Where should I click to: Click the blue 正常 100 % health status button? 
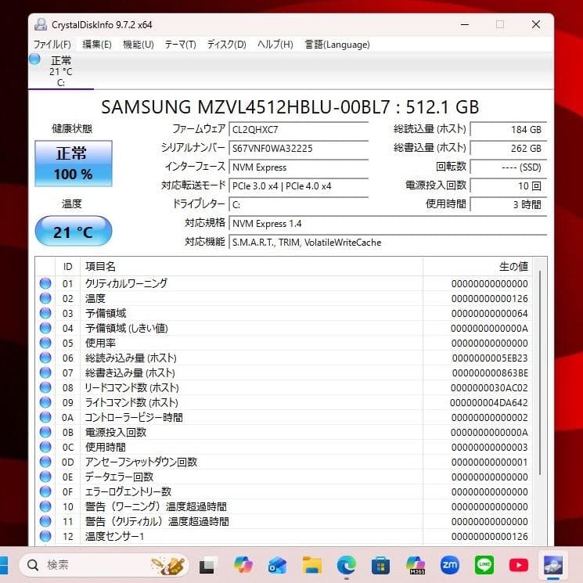(74, 164)
